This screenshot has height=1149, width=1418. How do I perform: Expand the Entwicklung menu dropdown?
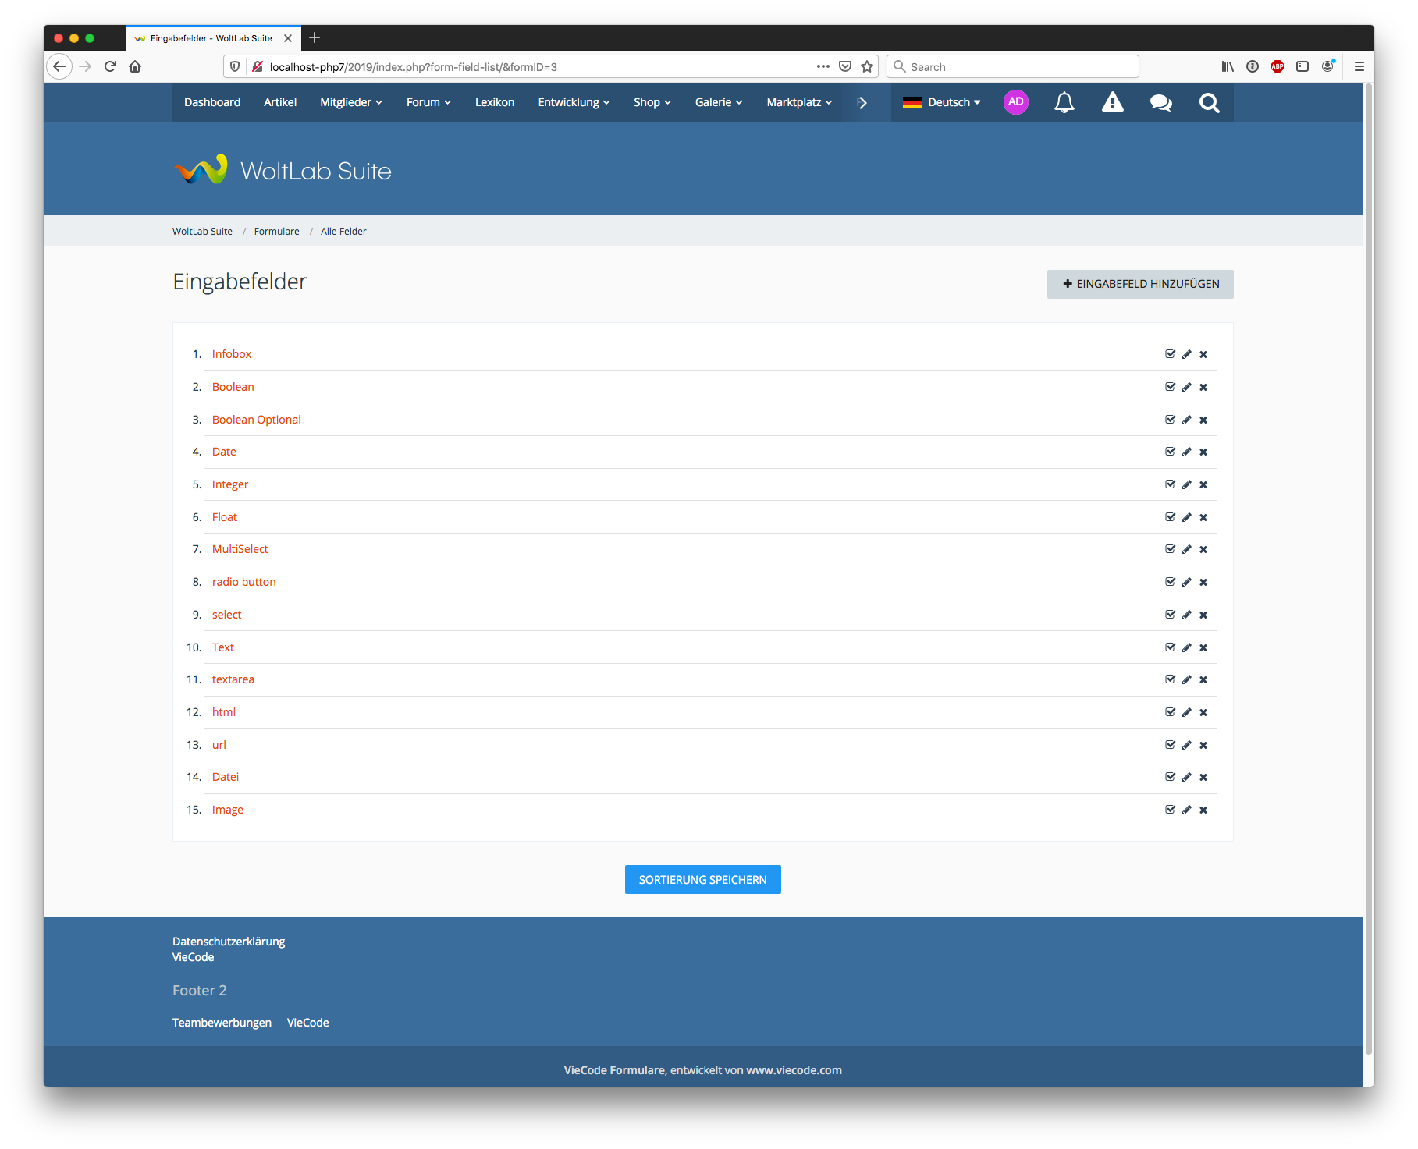point(574,102)
